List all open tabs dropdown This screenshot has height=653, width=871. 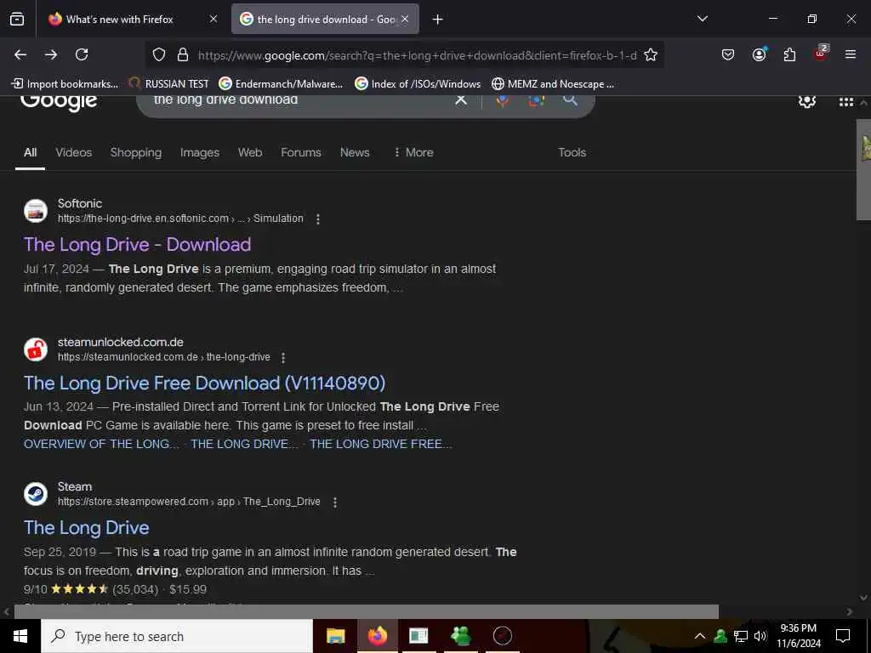pyautogui.click(x=702, y=19)
